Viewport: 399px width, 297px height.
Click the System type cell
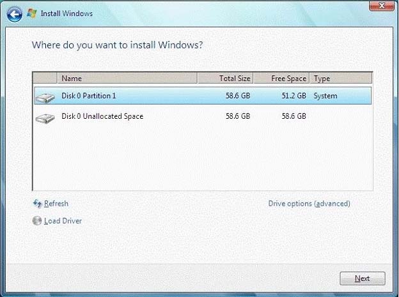325,96
